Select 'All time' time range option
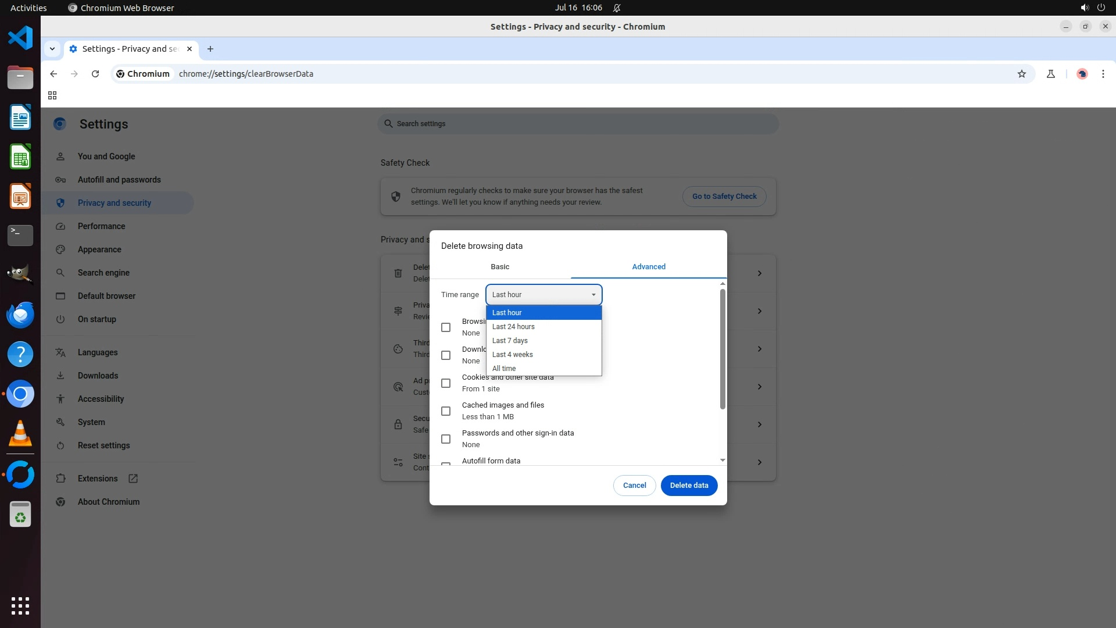 click(504, 369)
